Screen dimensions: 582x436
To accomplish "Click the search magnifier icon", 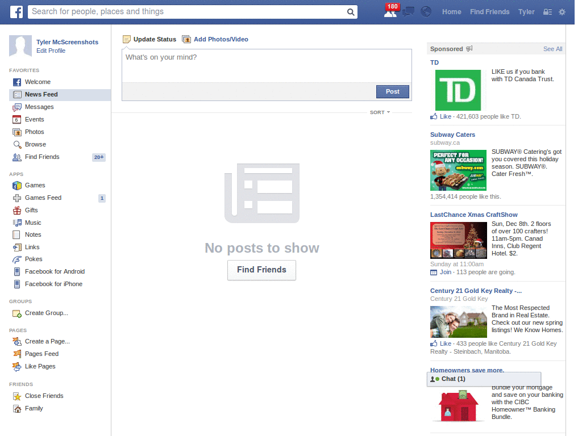I will pyautogui.click(x=350, y=12).
